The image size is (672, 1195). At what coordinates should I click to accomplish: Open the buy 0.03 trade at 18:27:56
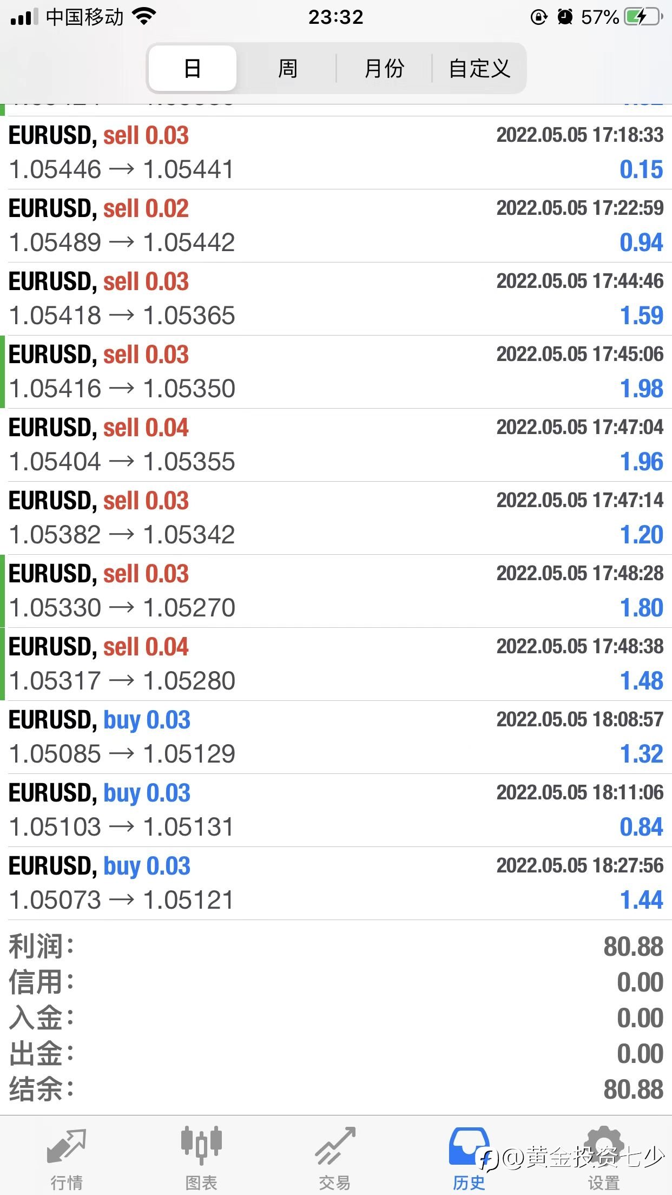pyautogui.click(x=336, y=883)
